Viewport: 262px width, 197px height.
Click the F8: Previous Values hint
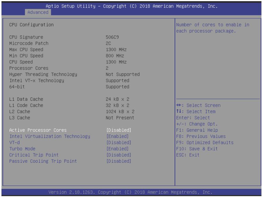tap(201, 136)
